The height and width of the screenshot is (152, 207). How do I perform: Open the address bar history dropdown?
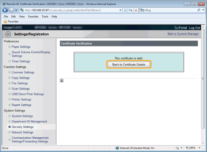click(x=120, y=10)
